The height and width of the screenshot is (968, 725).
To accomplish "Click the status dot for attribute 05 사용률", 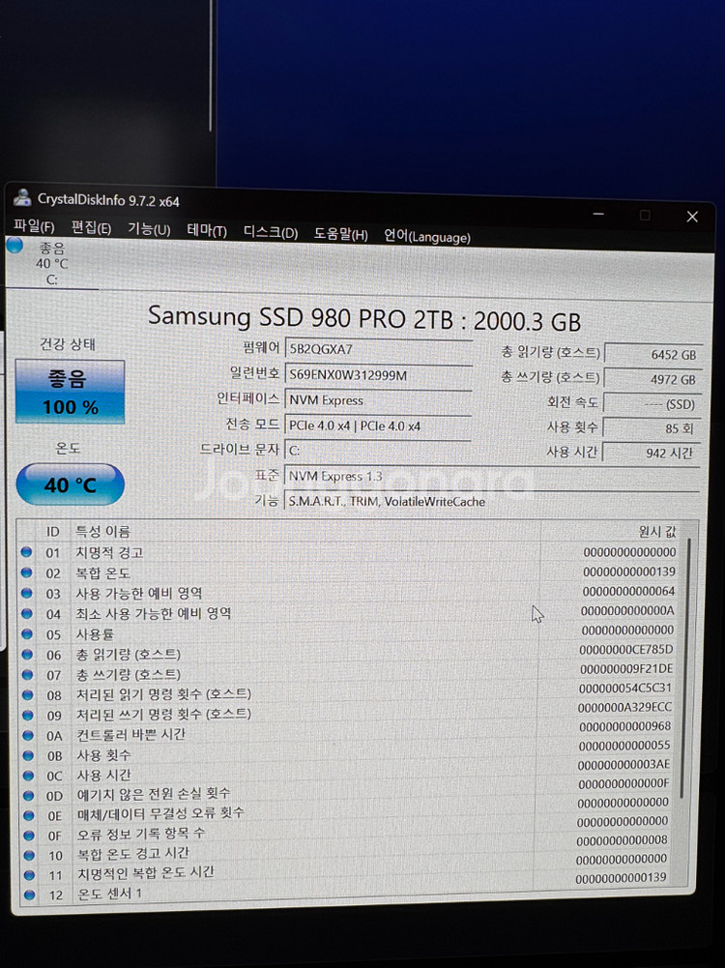I will pyautogui.click(x=27, y=633).
